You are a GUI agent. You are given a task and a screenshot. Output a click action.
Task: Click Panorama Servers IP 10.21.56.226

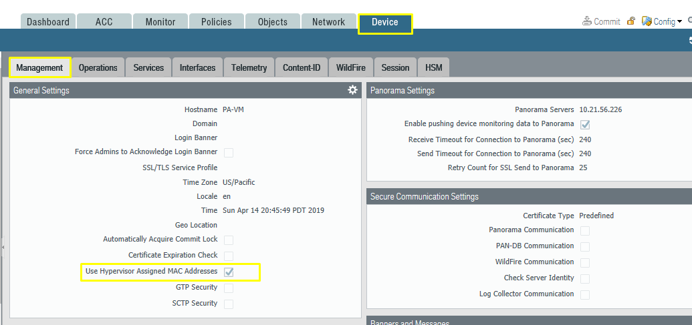pos(600,109)
